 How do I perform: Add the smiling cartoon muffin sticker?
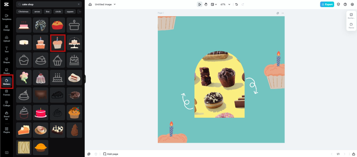pos(74,112)
